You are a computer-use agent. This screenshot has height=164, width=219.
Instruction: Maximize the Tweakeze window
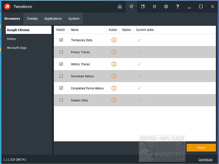tap(201, 6)
